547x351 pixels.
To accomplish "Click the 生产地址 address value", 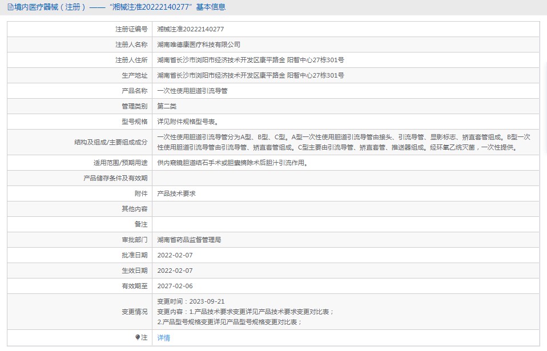I will (x=251, y=75).
